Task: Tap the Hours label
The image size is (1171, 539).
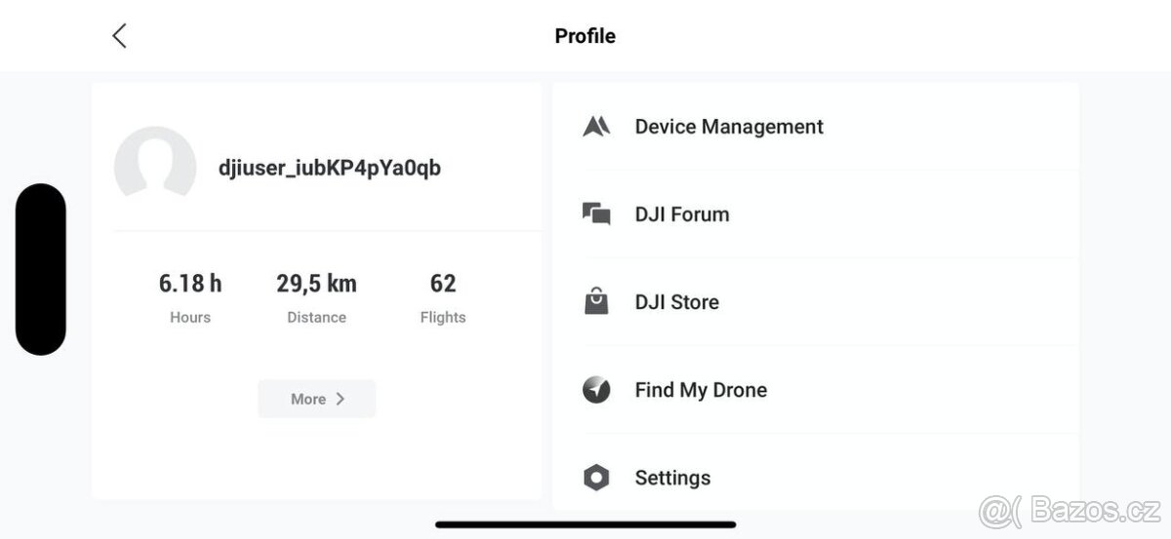Action: coord(190,317)
